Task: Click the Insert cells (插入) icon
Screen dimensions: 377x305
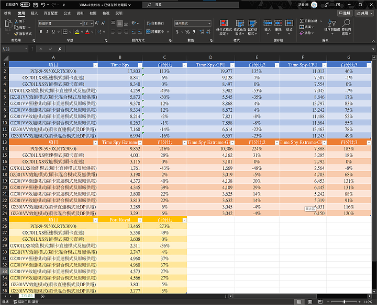Action: (x=268, y=23)
